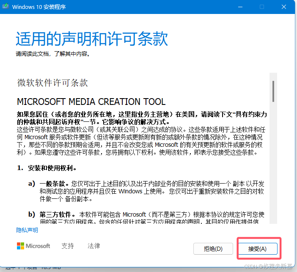Click the 适用的声明和许可条款 page title

(92, 39)
